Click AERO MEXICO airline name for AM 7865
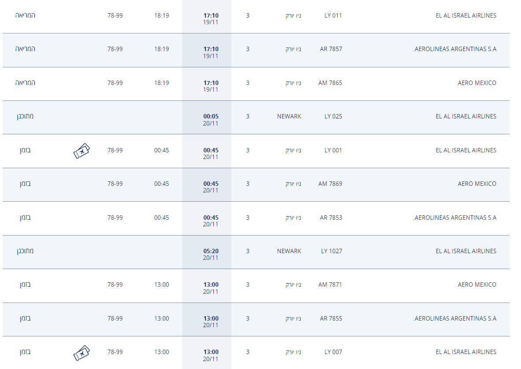 477,83
